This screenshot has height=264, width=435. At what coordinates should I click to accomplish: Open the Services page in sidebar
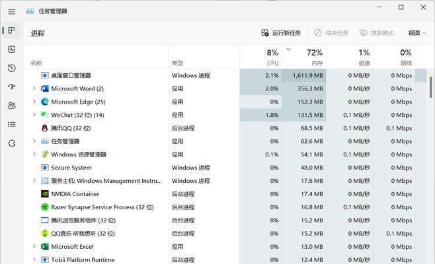click(x=12, y=143)
